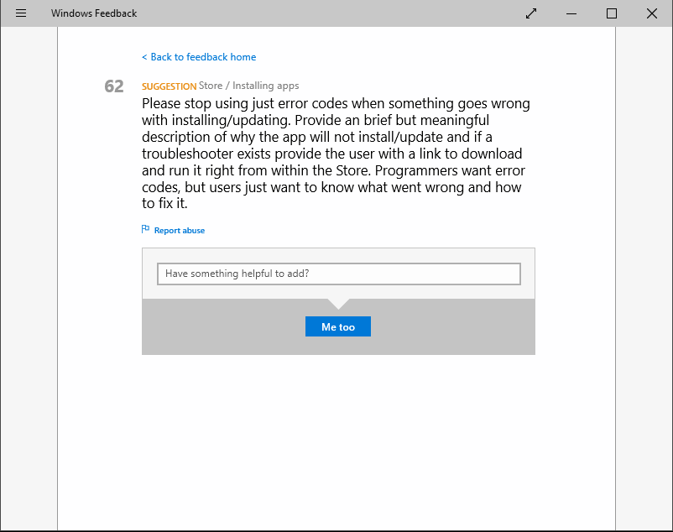
Task: Minimize the Windows Feedback window
Action: click(x=571, y=13)
